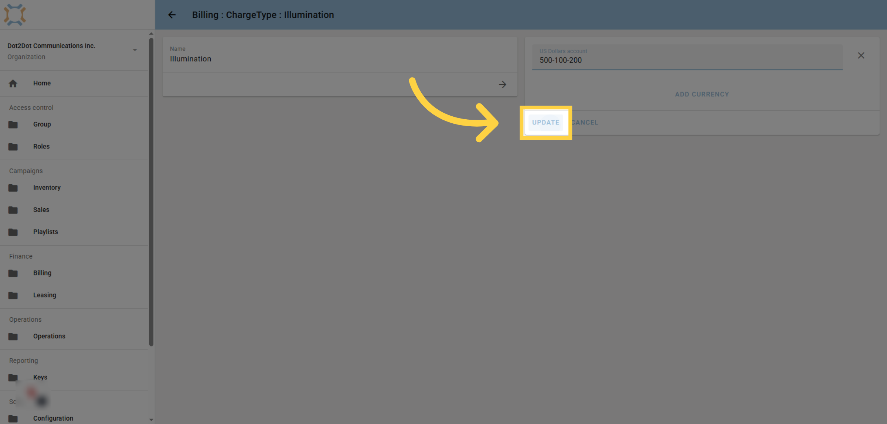Screen dimensions: 887x424
Task: Click the Playlists folder icon
Action: click(13, 232)
